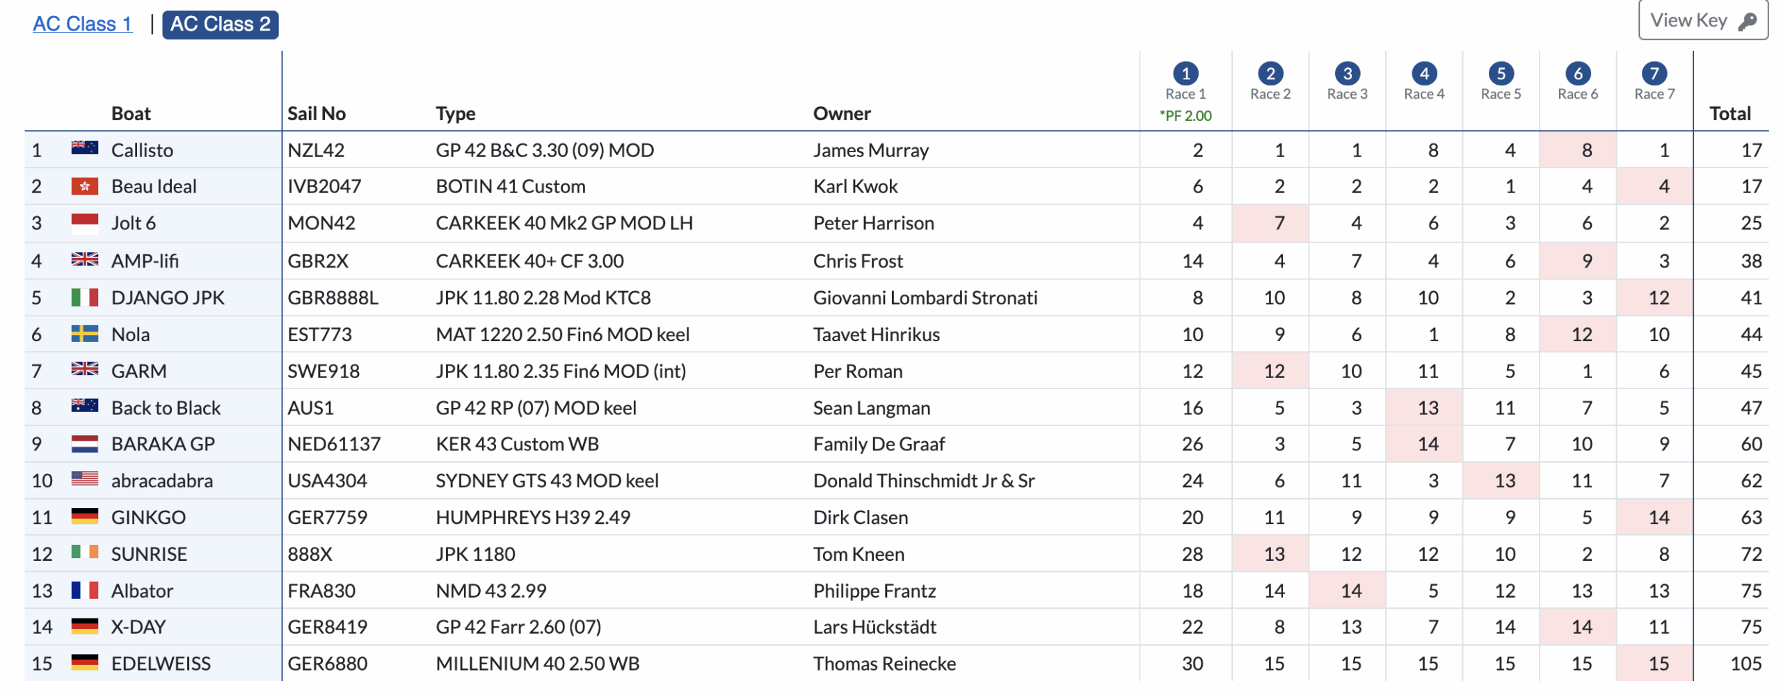Click the Sail No column header

click(x=317, y=113)
